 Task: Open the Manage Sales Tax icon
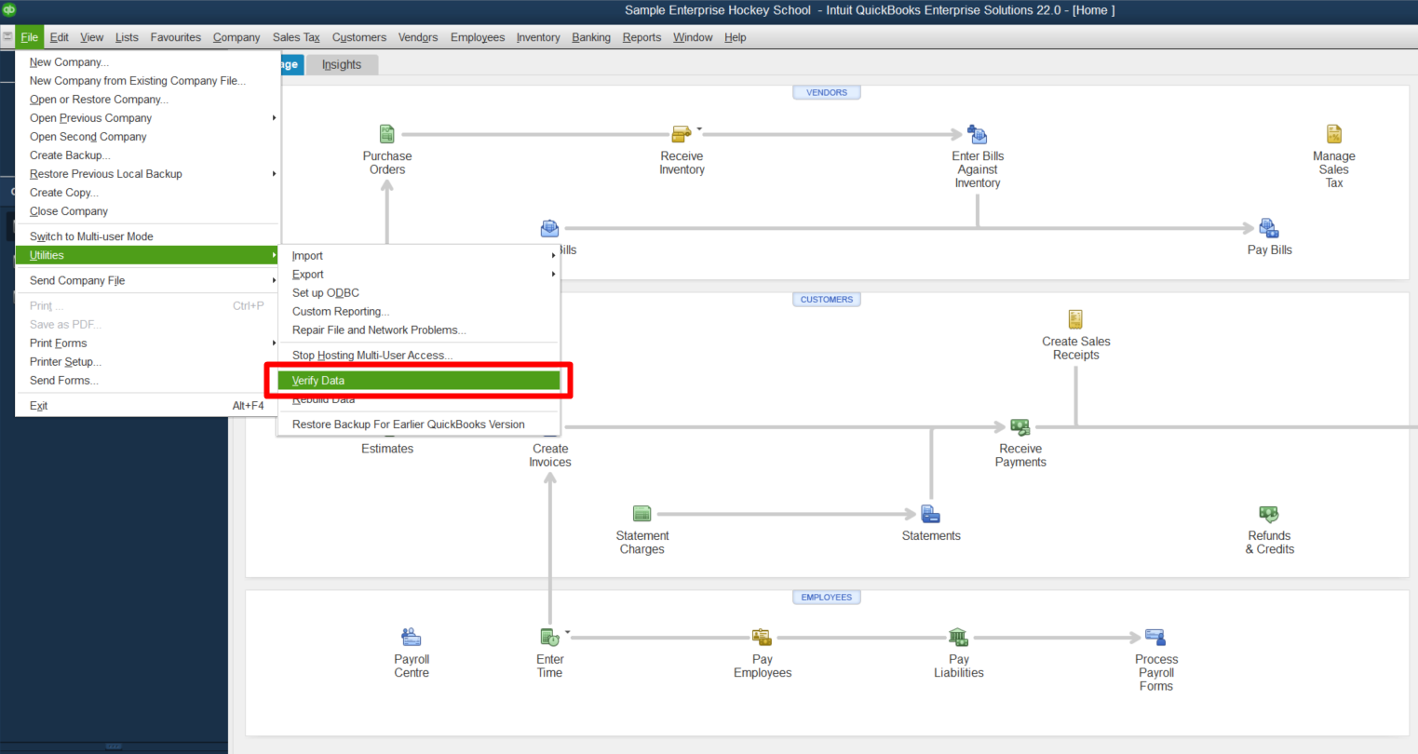click(1334, 134)
